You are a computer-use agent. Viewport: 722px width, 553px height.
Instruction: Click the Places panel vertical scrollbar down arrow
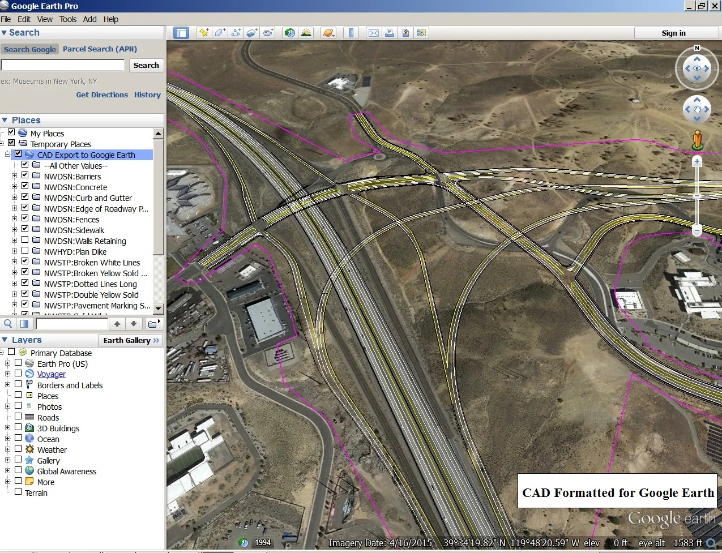tap(159, 308)
